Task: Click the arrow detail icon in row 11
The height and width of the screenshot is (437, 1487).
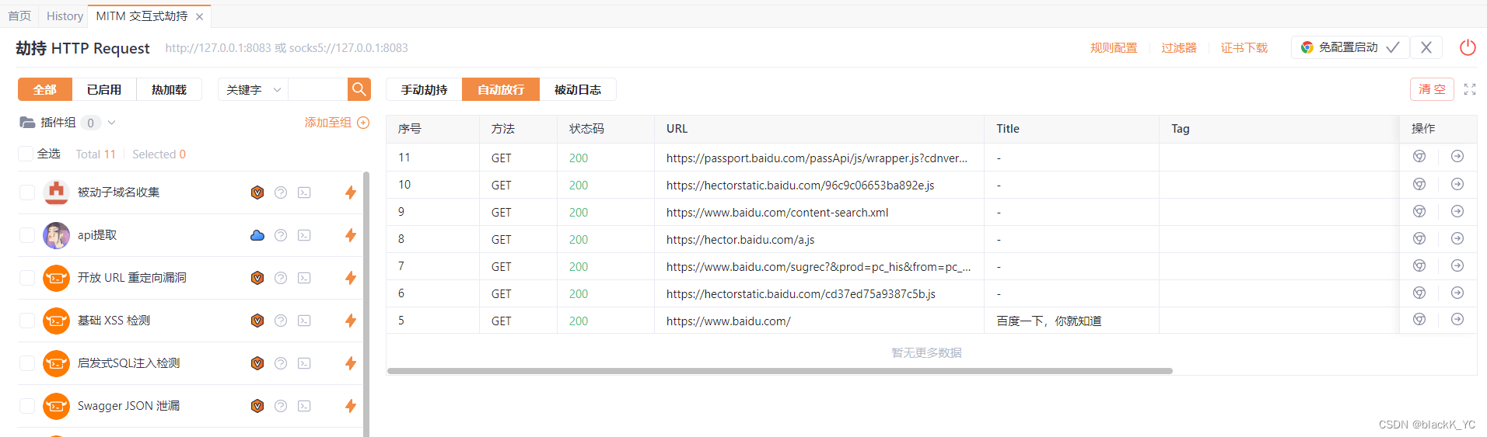Action: coord(1457,157)
